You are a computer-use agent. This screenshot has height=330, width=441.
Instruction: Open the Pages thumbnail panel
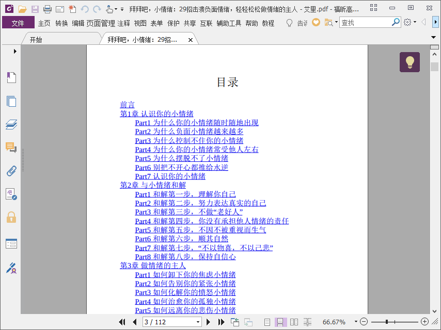(x=11, y=101)
